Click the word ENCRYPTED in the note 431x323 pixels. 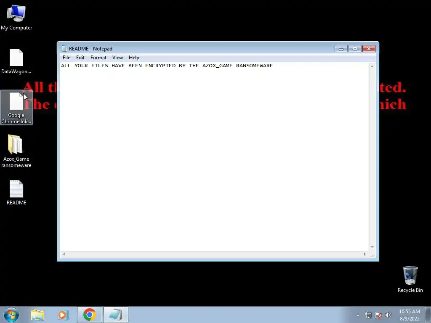pyautogui.click(x=160, y=66)
